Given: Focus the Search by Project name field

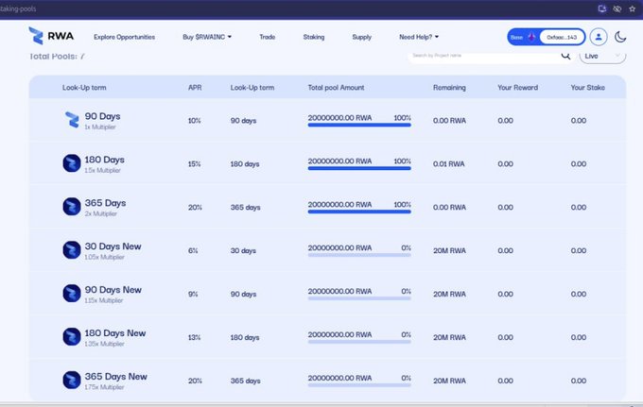Looking at the screenshot, I should coord(484,56).
